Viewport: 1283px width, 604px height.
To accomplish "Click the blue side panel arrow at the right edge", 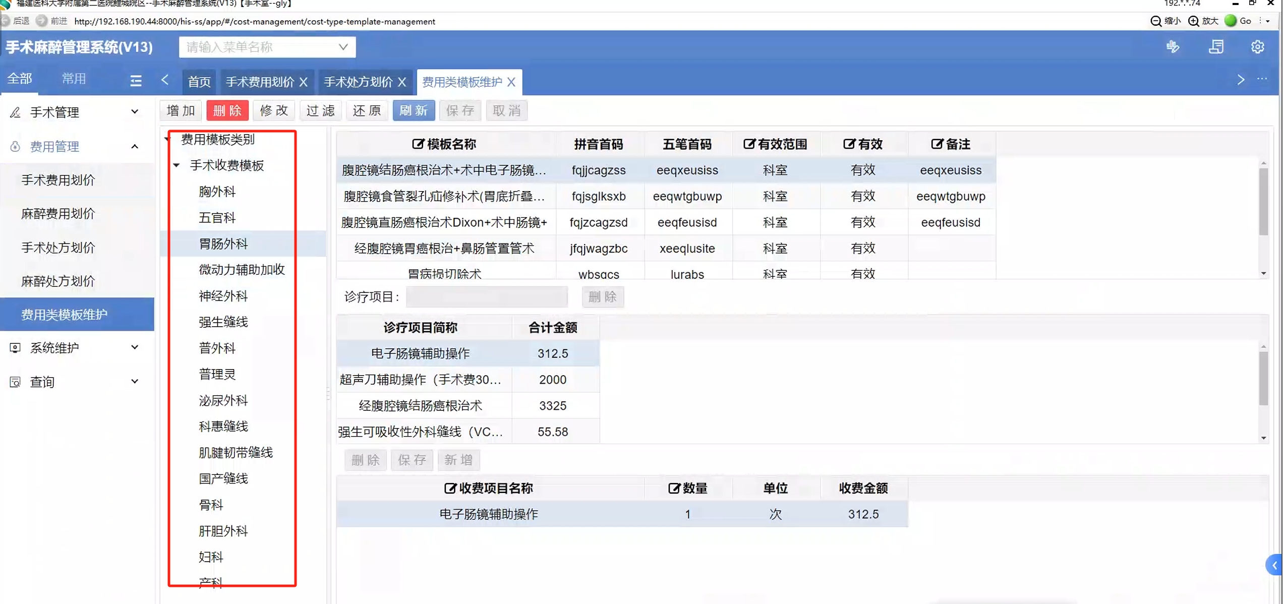I will (x=1274, y=566).
